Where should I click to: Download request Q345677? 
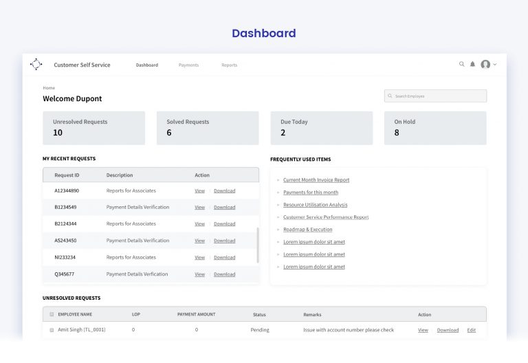click(x=225, y=274)
